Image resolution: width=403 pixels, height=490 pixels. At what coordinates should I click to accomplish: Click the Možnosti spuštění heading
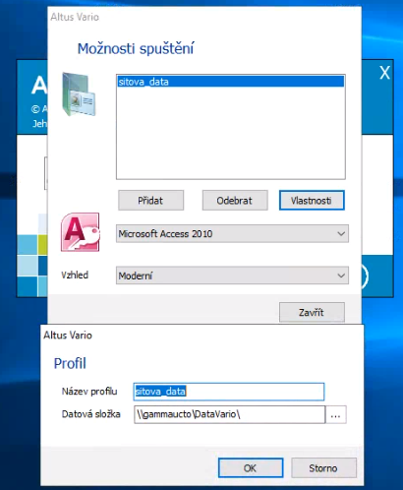[136, 48]
